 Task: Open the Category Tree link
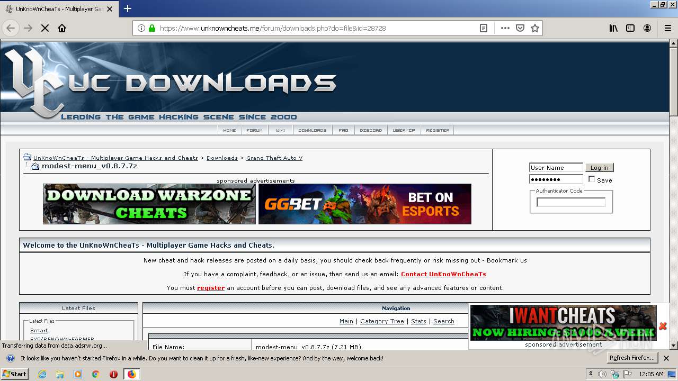[x=382, y=321]
